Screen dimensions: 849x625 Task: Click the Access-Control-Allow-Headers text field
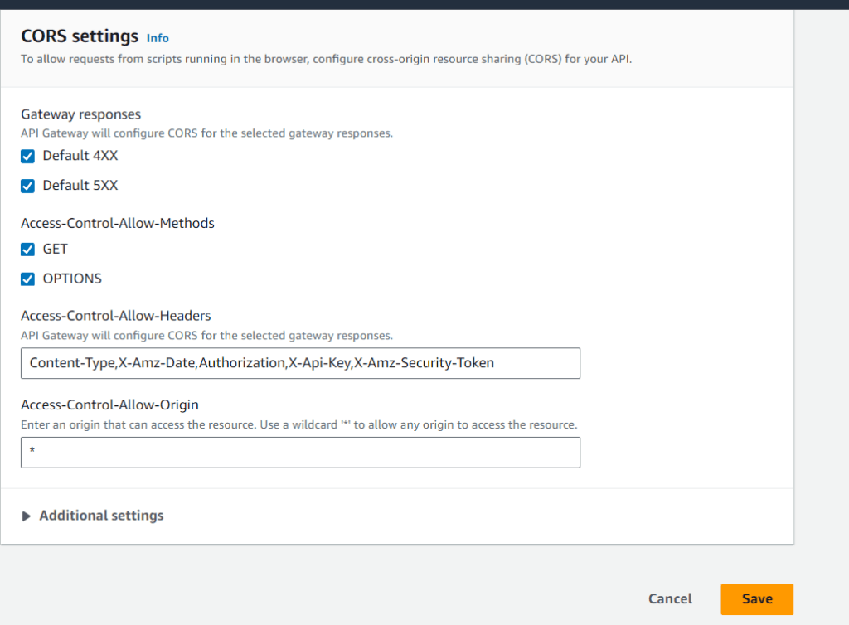(300, 363)
